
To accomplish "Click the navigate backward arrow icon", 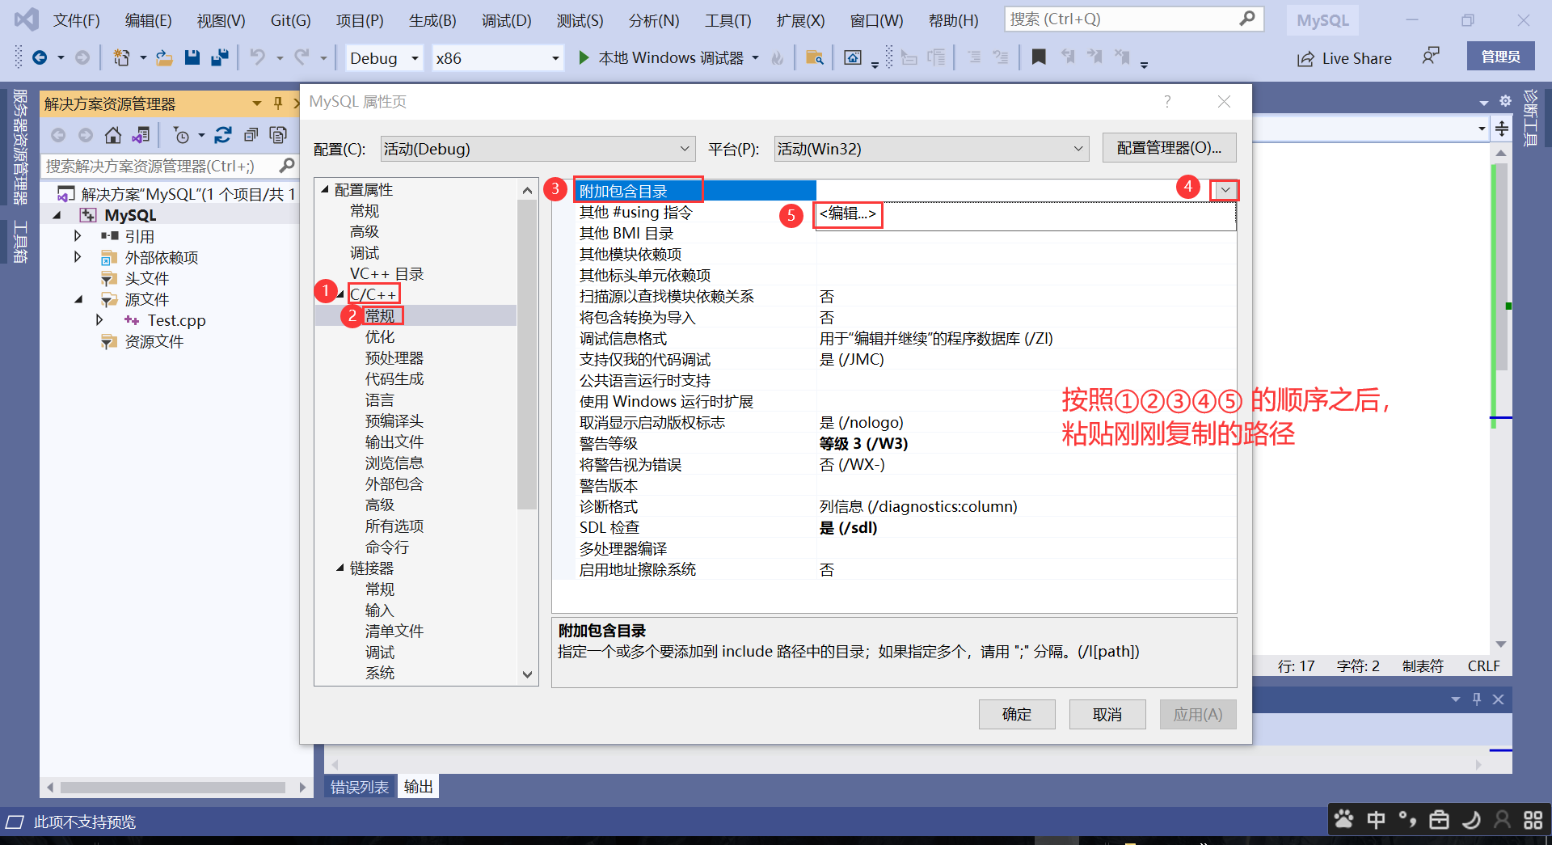I will (39, 57).
